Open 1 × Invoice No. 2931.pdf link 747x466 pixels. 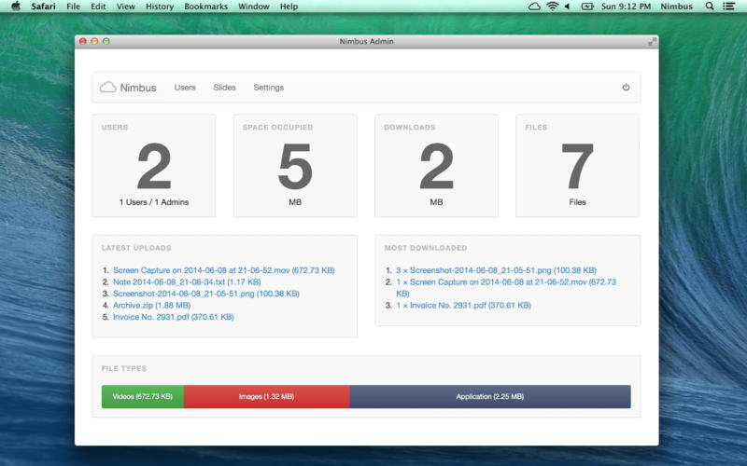[463, 306]
